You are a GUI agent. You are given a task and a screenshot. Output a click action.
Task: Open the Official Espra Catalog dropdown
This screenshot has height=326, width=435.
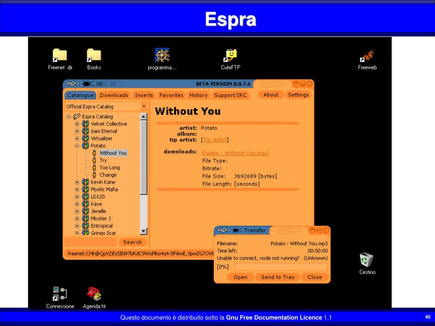(144, 107)
